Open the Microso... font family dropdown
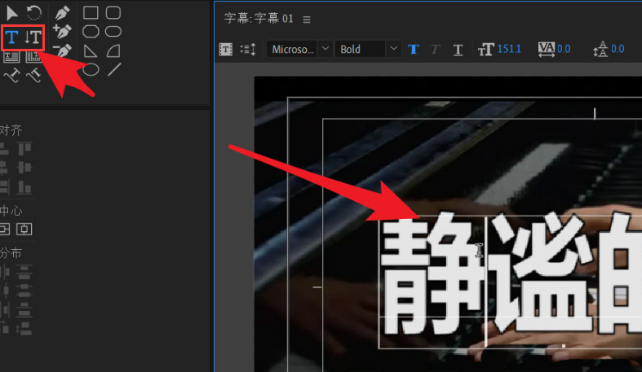The image size is (642, 372). pyautogui.click(x=299, y=50)
